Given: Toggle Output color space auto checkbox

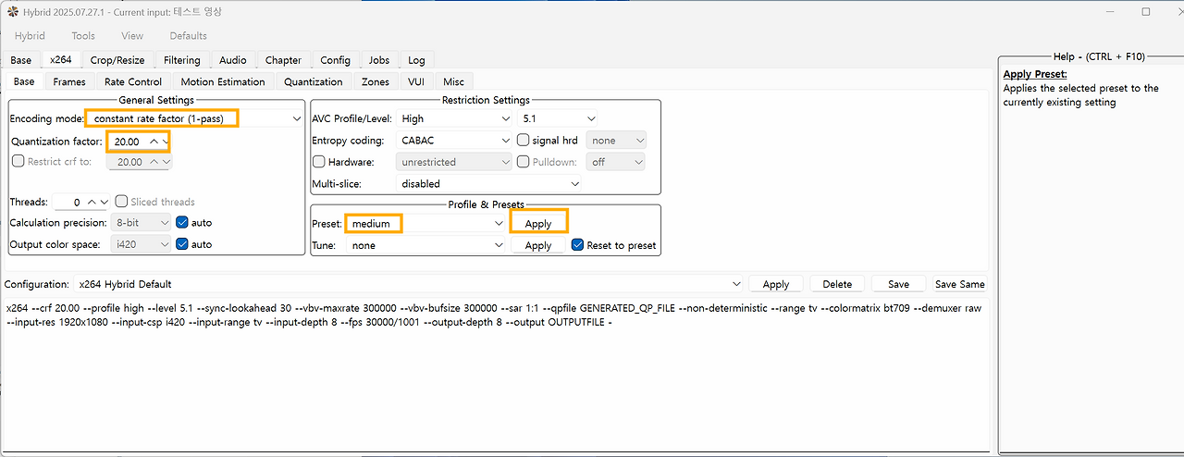Looking at the screenshot, I should tap(182, 244).
